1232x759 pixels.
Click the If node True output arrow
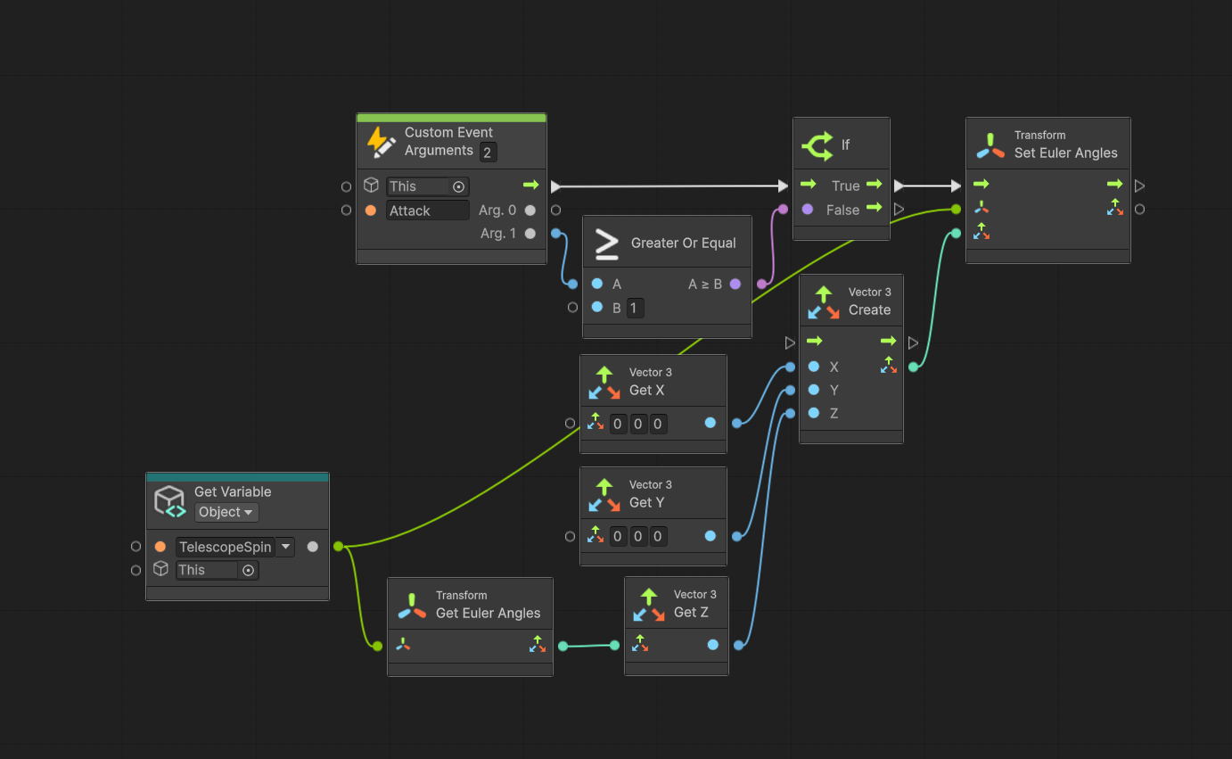(874, 185)
